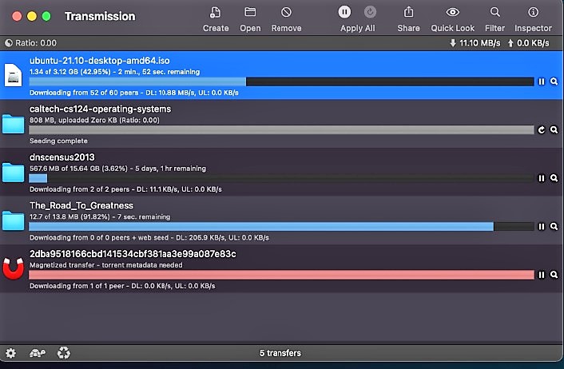Screen dimensions: 564x369
Task: Click the dnscensus2013 progress bar
Action: click(x=281, y=178)
